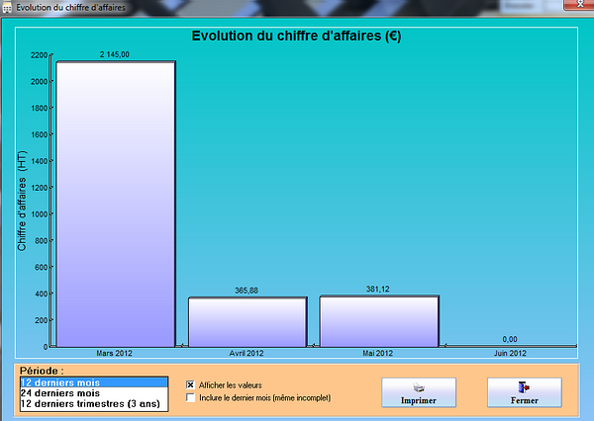Click the window title bar app icon
Viewport: 594px width, 421px height.
click(x=7, y=8)
